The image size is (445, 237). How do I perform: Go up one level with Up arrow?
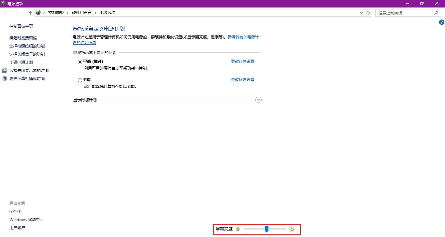click(30, 13)
